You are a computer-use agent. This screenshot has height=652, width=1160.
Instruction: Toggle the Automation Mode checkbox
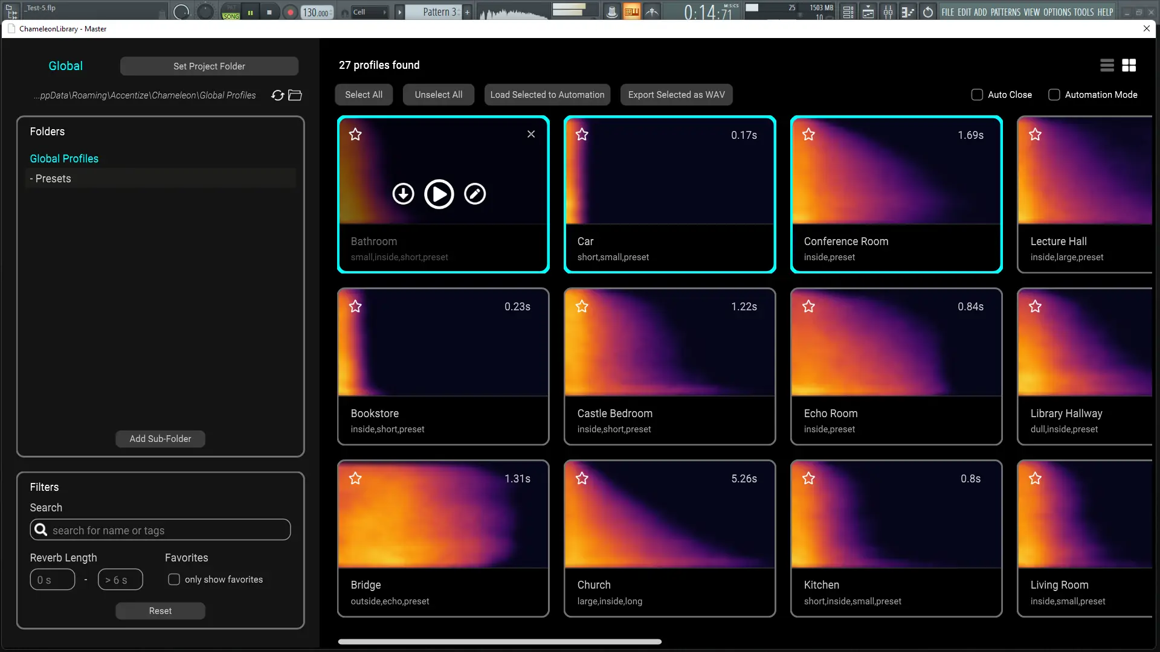(1054, 95)
